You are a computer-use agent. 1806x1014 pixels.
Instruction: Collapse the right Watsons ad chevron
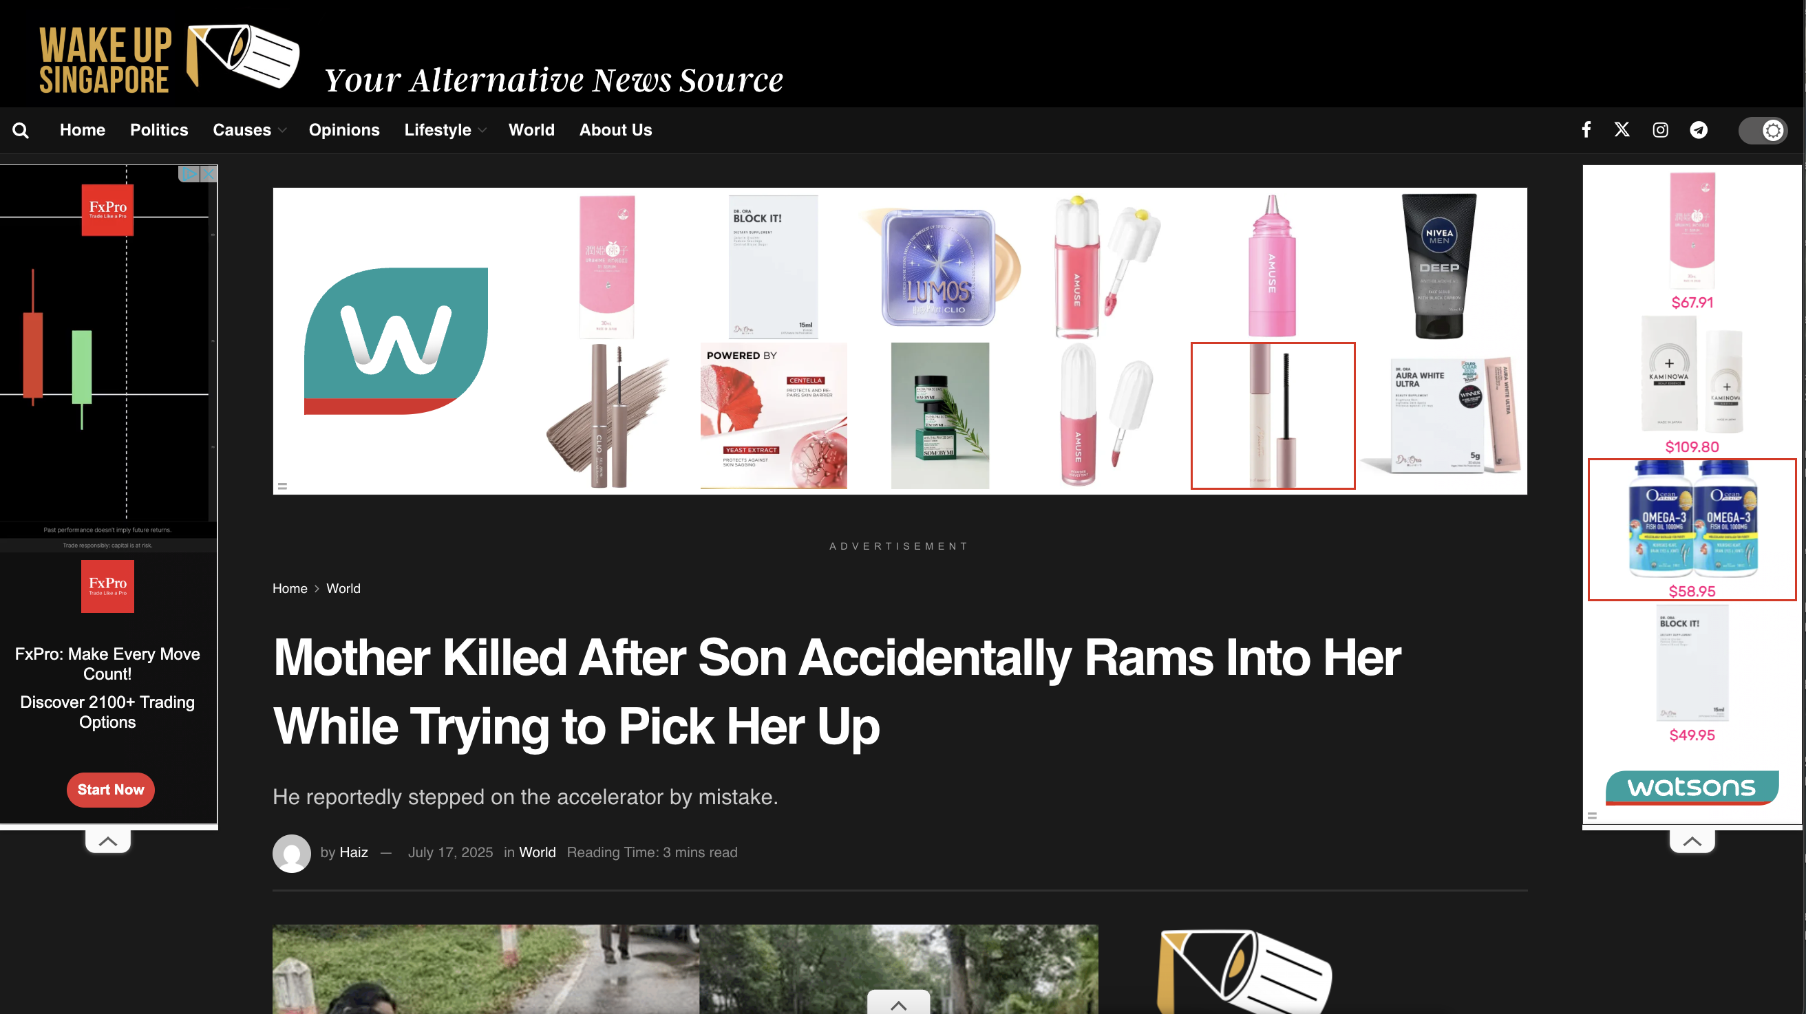coord(1692,841)
